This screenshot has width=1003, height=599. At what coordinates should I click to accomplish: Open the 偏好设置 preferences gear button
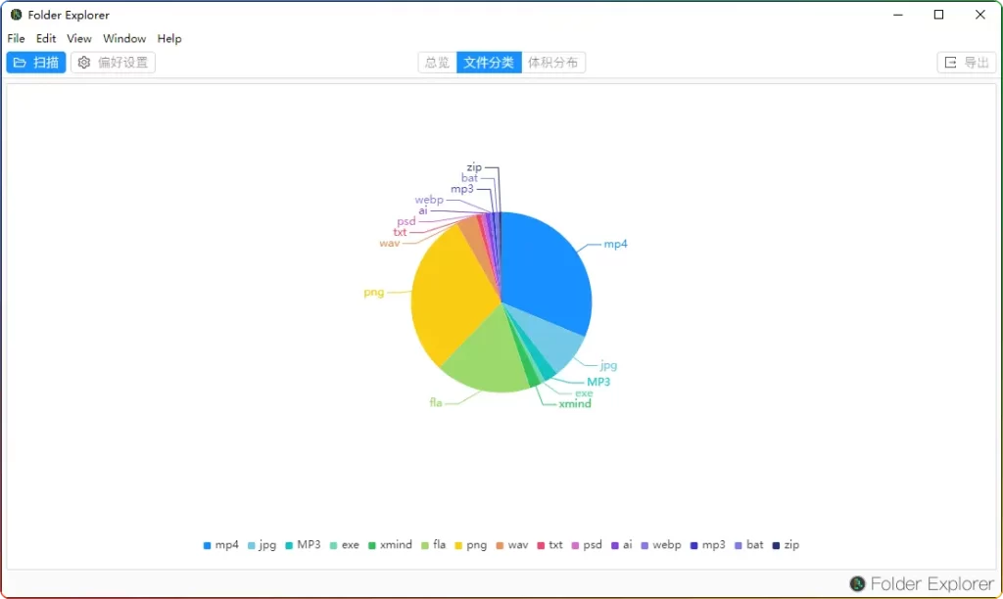tap(113, 63)
